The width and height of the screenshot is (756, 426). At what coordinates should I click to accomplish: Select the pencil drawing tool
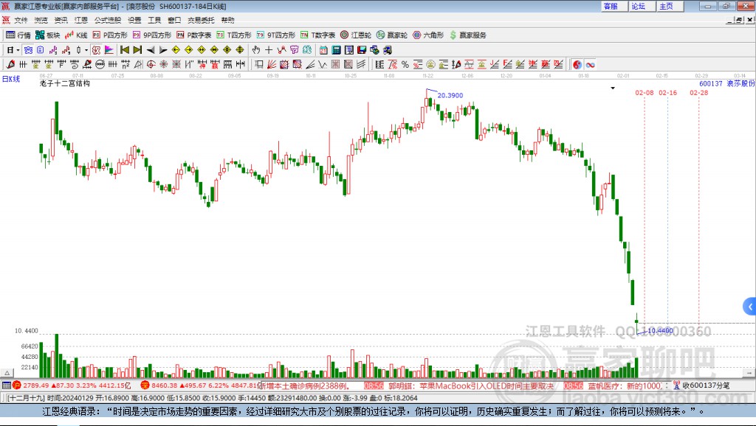pos(10,65)
